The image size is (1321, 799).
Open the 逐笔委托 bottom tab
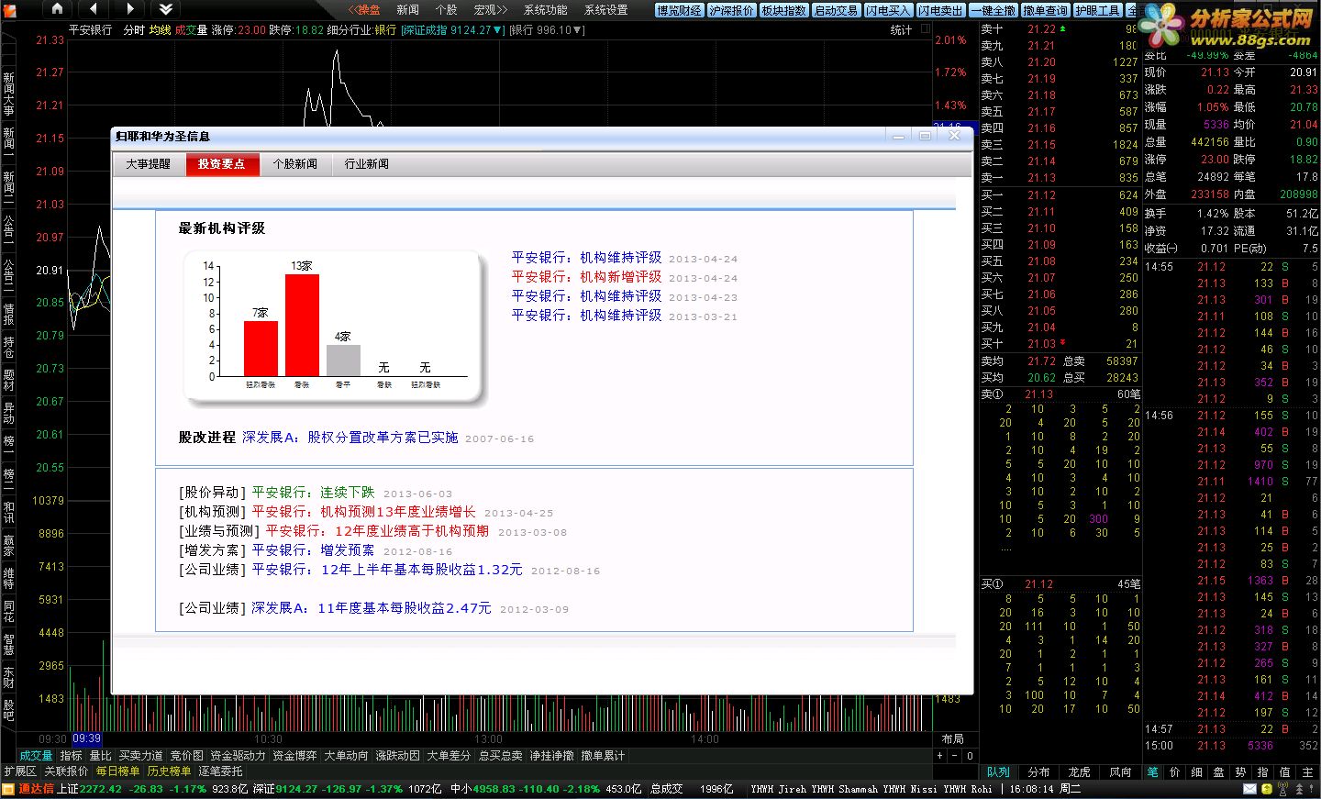pyautogui.click(x=220, y=771)
